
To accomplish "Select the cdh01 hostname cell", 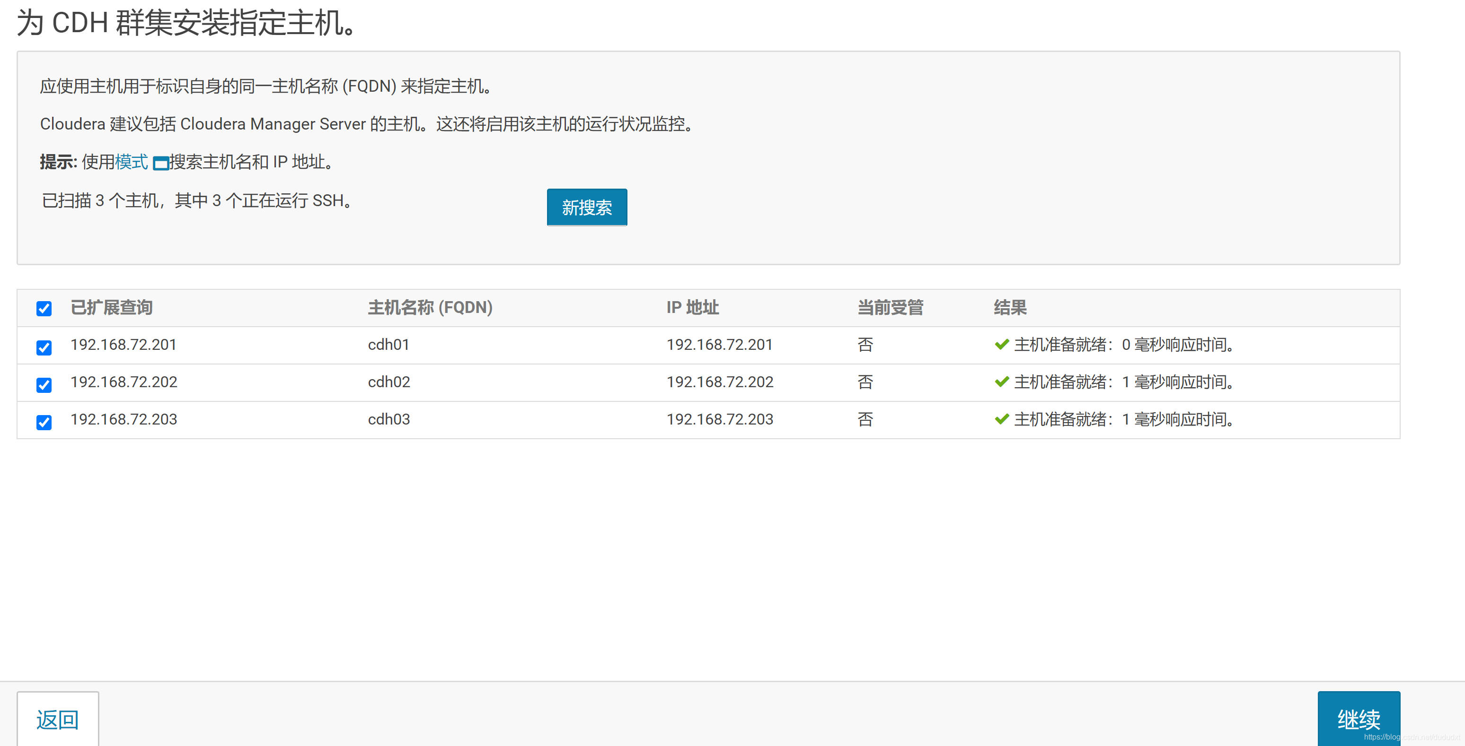I will (388, 344).
